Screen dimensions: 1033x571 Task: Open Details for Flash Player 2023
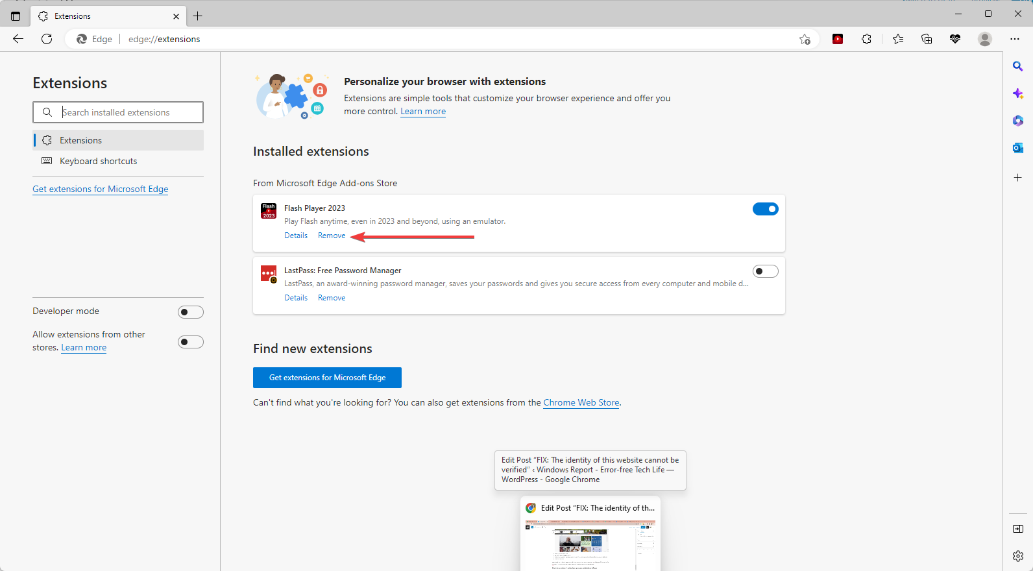[x=296, y=236]
